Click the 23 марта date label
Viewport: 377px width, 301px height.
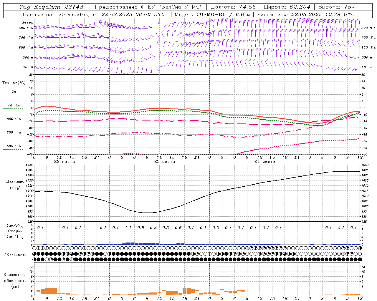(165, 162)
